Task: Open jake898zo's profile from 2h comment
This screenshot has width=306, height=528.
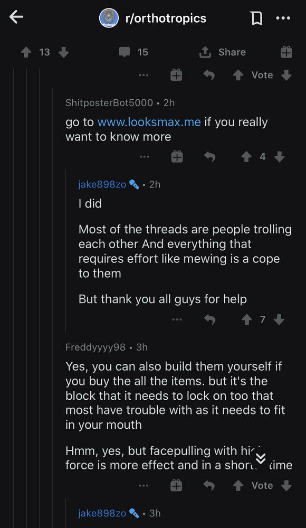Action: coord(102,184)
